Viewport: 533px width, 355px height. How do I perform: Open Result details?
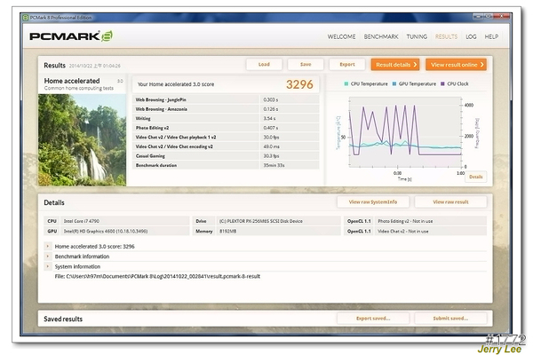tap(395, 65)
